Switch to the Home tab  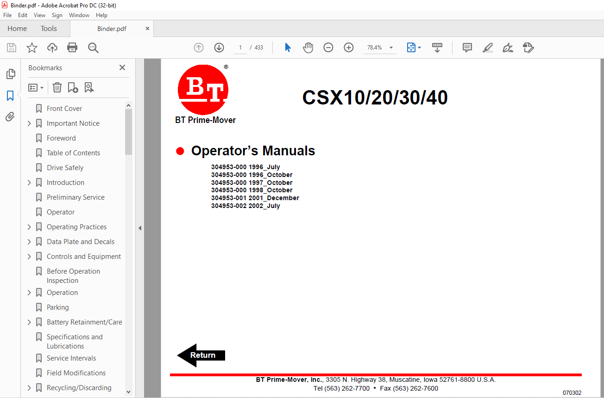[17, 29]
